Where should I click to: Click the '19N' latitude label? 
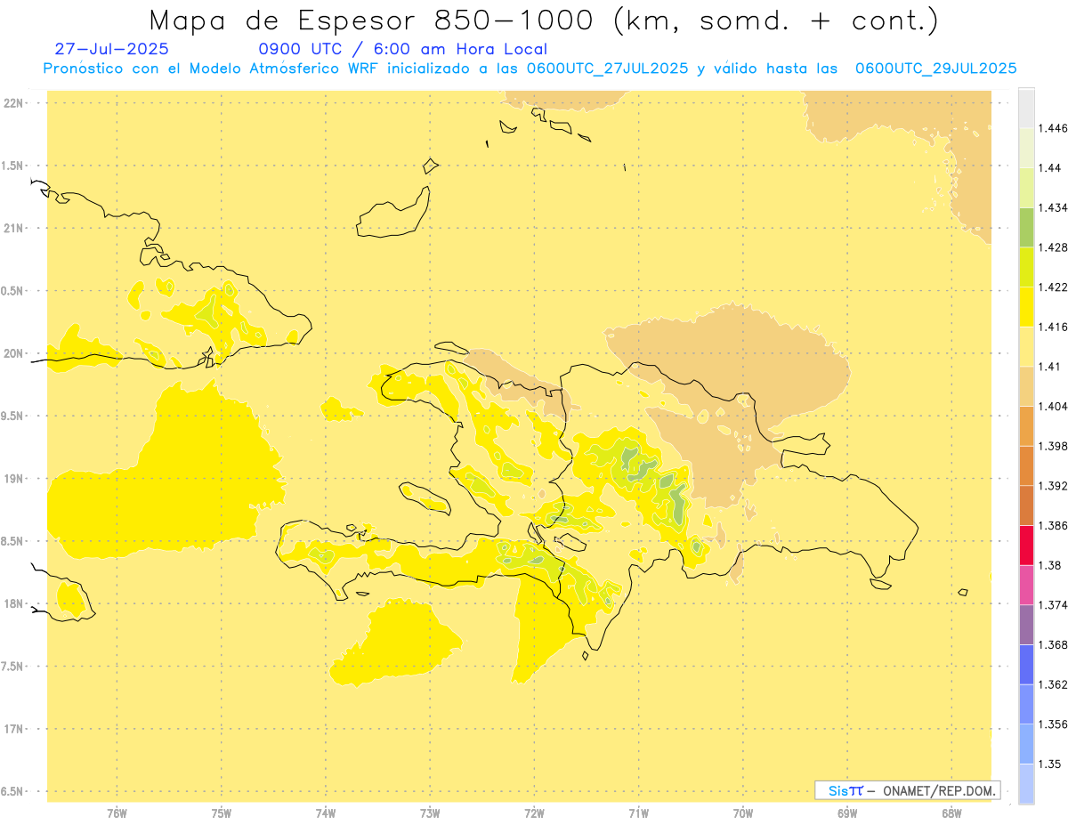pos(14,479)
